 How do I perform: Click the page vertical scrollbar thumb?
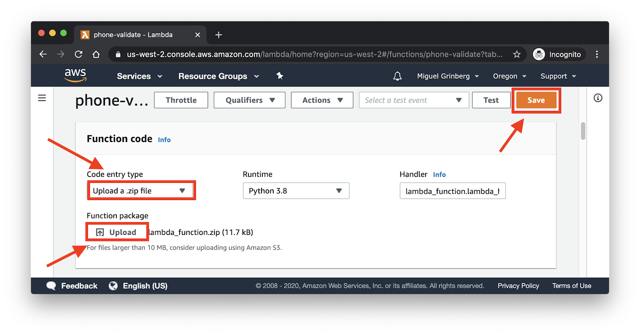point(583,131)
